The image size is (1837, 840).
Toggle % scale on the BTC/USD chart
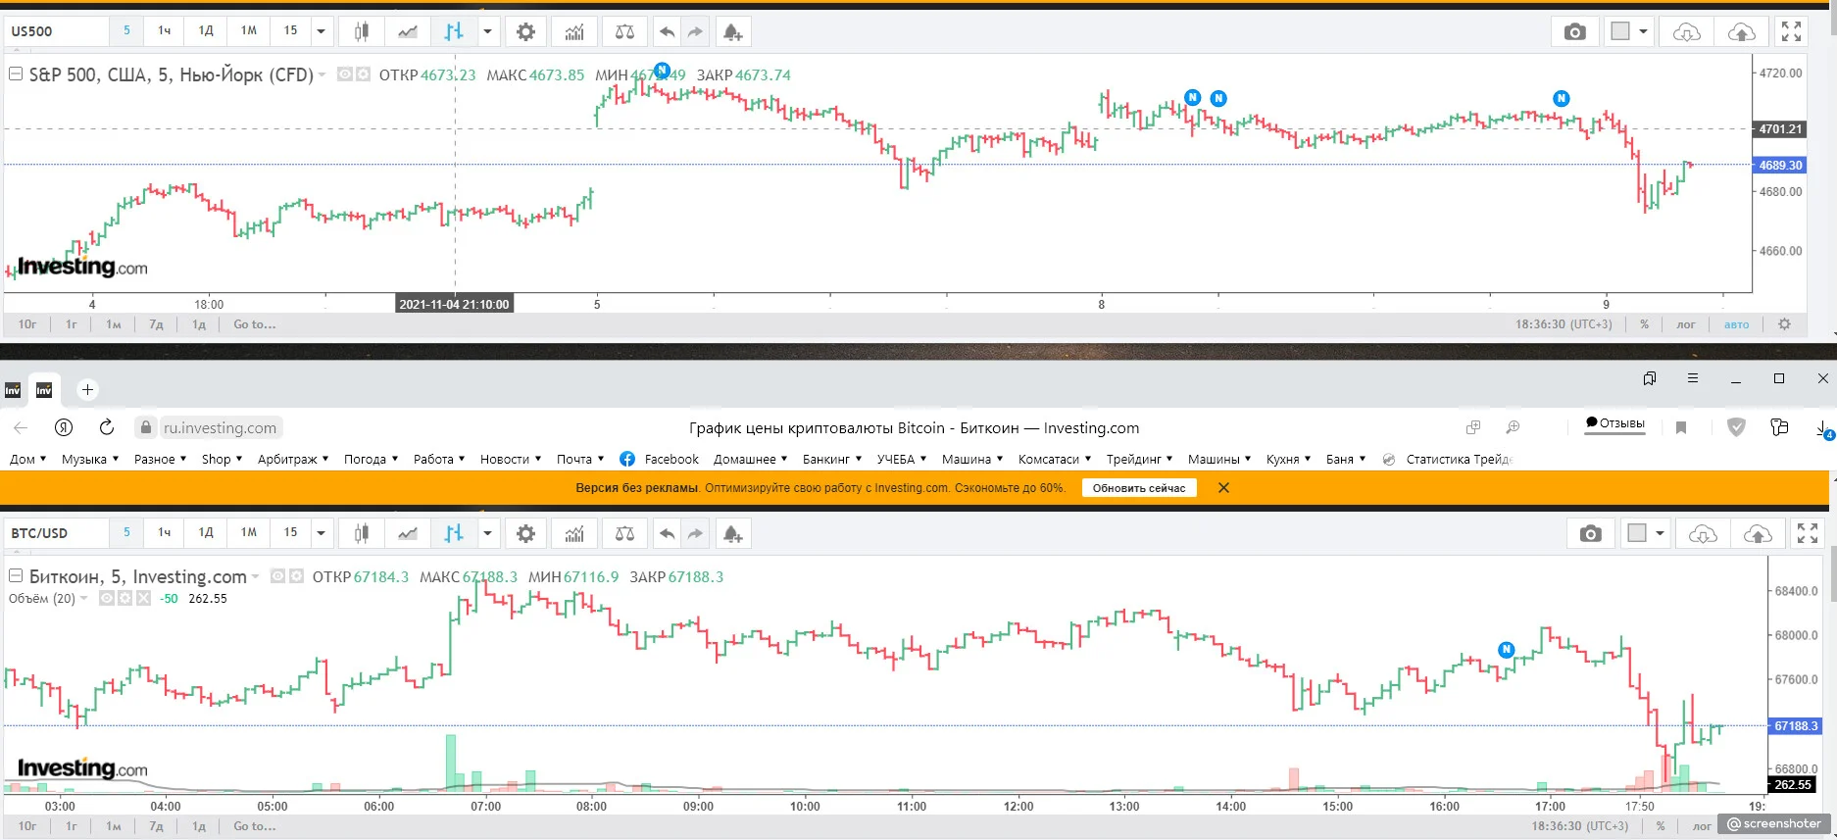click(x=1661, y=826)
